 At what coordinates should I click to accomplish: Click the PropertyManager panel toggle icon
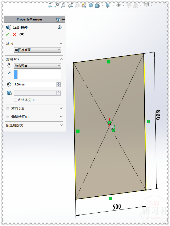point(58,19)
